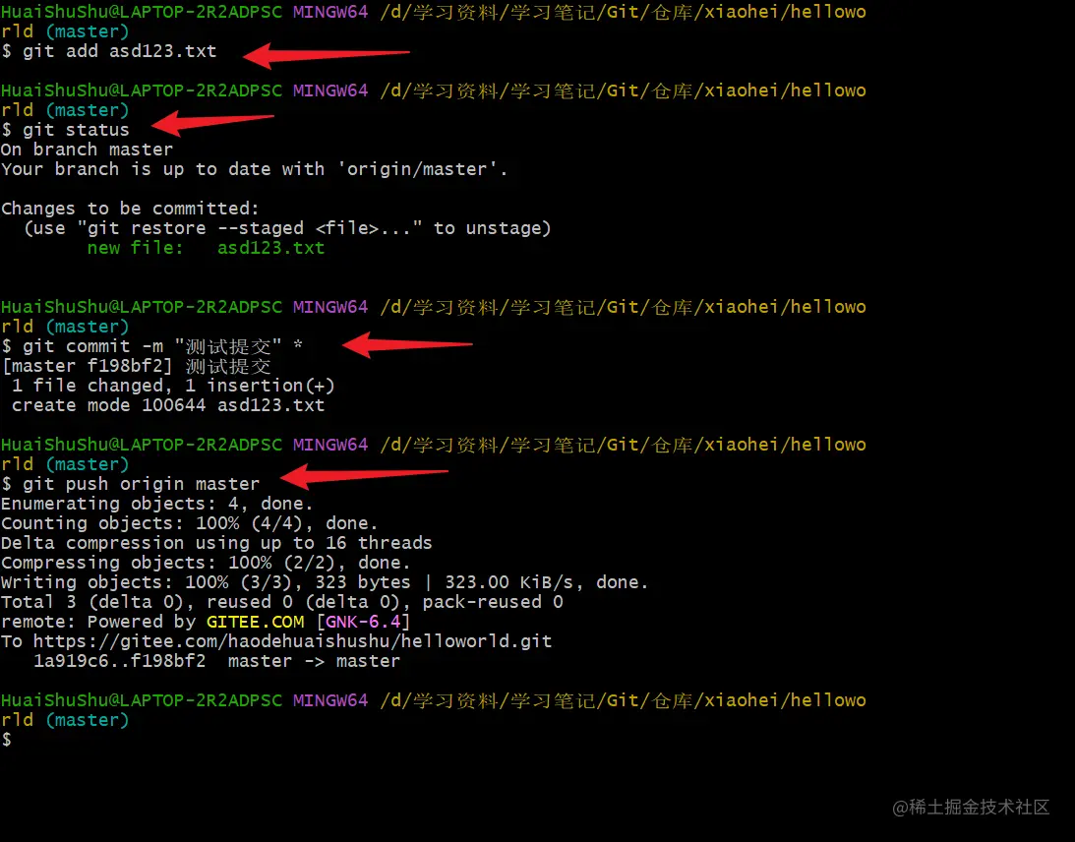Click the 'git restore --staged' hint line

tap(287, 228)
